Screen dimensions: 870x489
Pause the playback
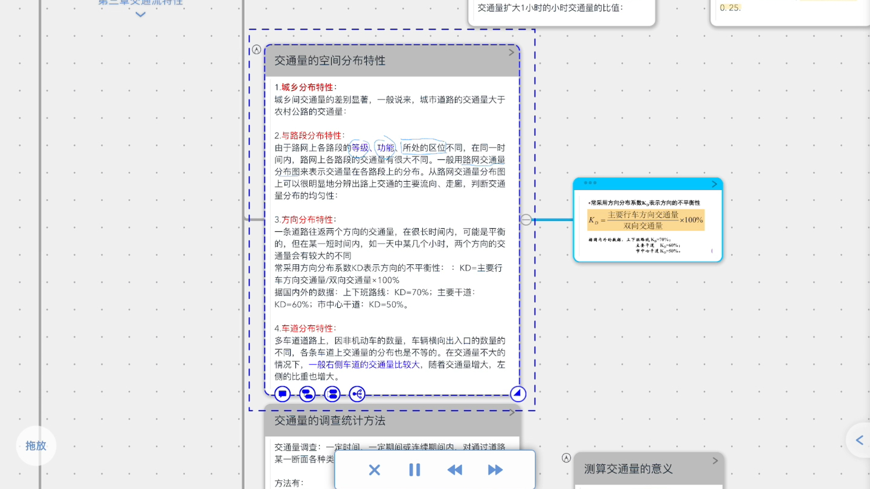414,470
